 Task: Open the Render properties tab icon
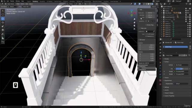(x=160, y=47)
